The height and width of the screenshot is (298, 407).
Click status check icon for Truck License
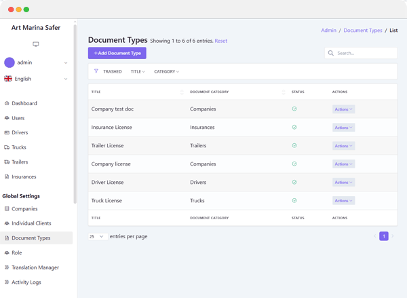click(x=294, y=200)
